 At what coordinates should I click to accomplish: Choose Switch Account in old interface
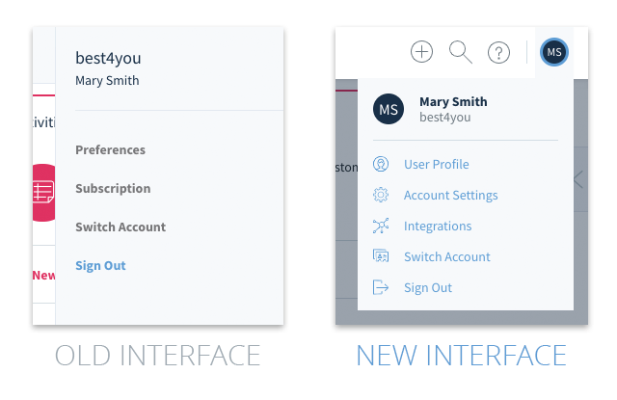pos(121,227)
